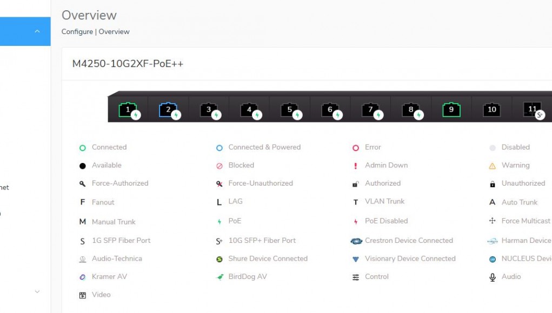Click the green PoE lightning icon

(220, 222)
